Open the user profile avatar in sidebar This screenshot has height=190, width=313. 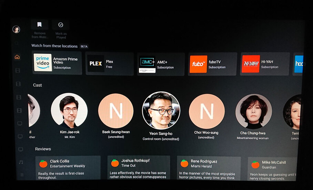click(x=16, y=30)
